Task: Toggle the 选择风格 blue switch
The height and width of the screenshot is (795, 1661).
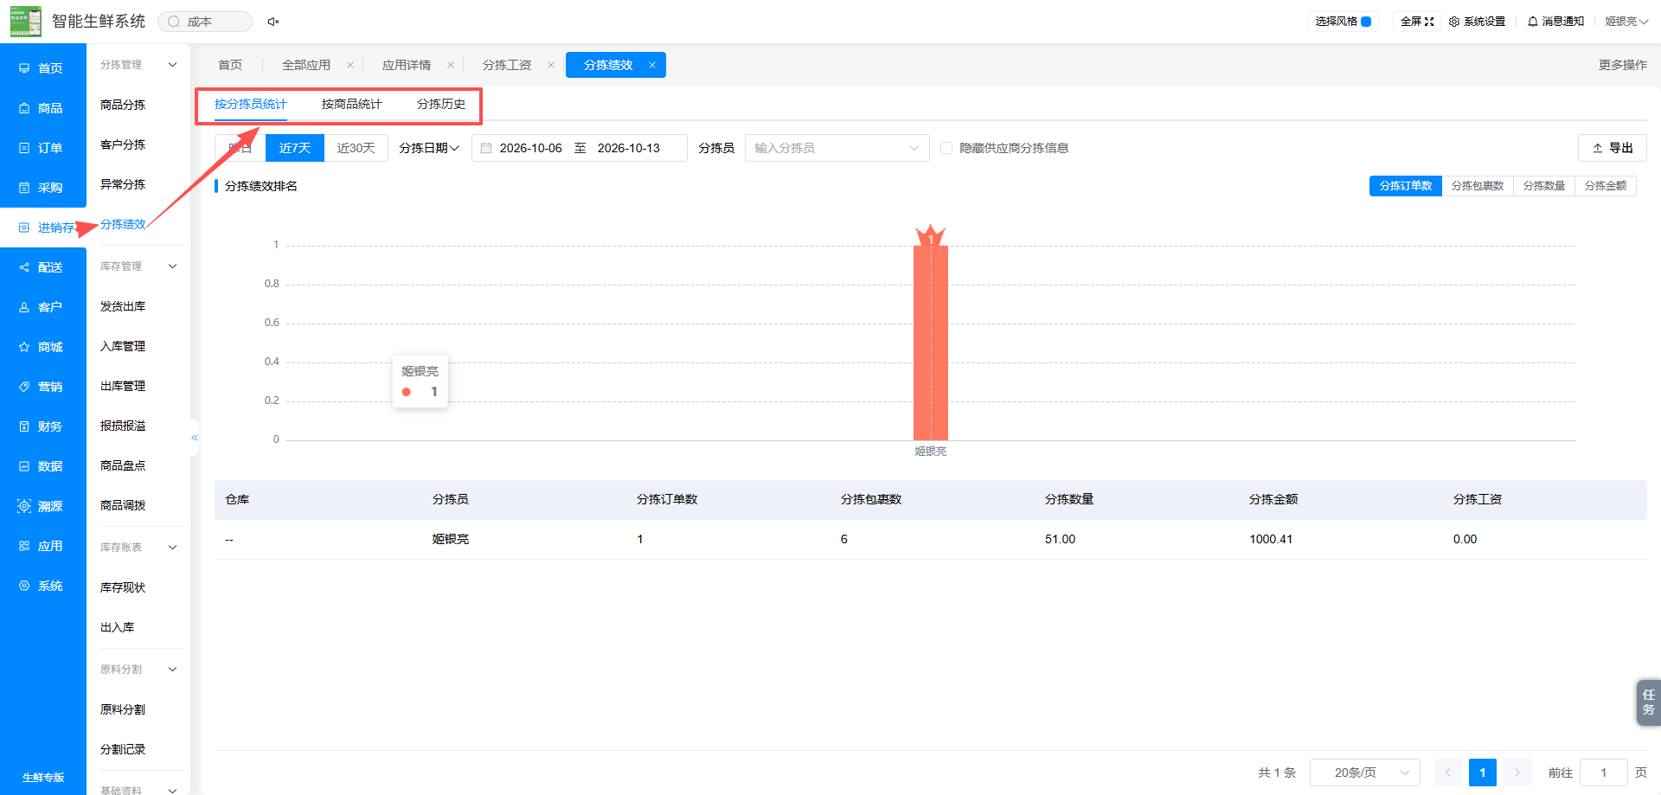Action: click(x=1366, y=22)
